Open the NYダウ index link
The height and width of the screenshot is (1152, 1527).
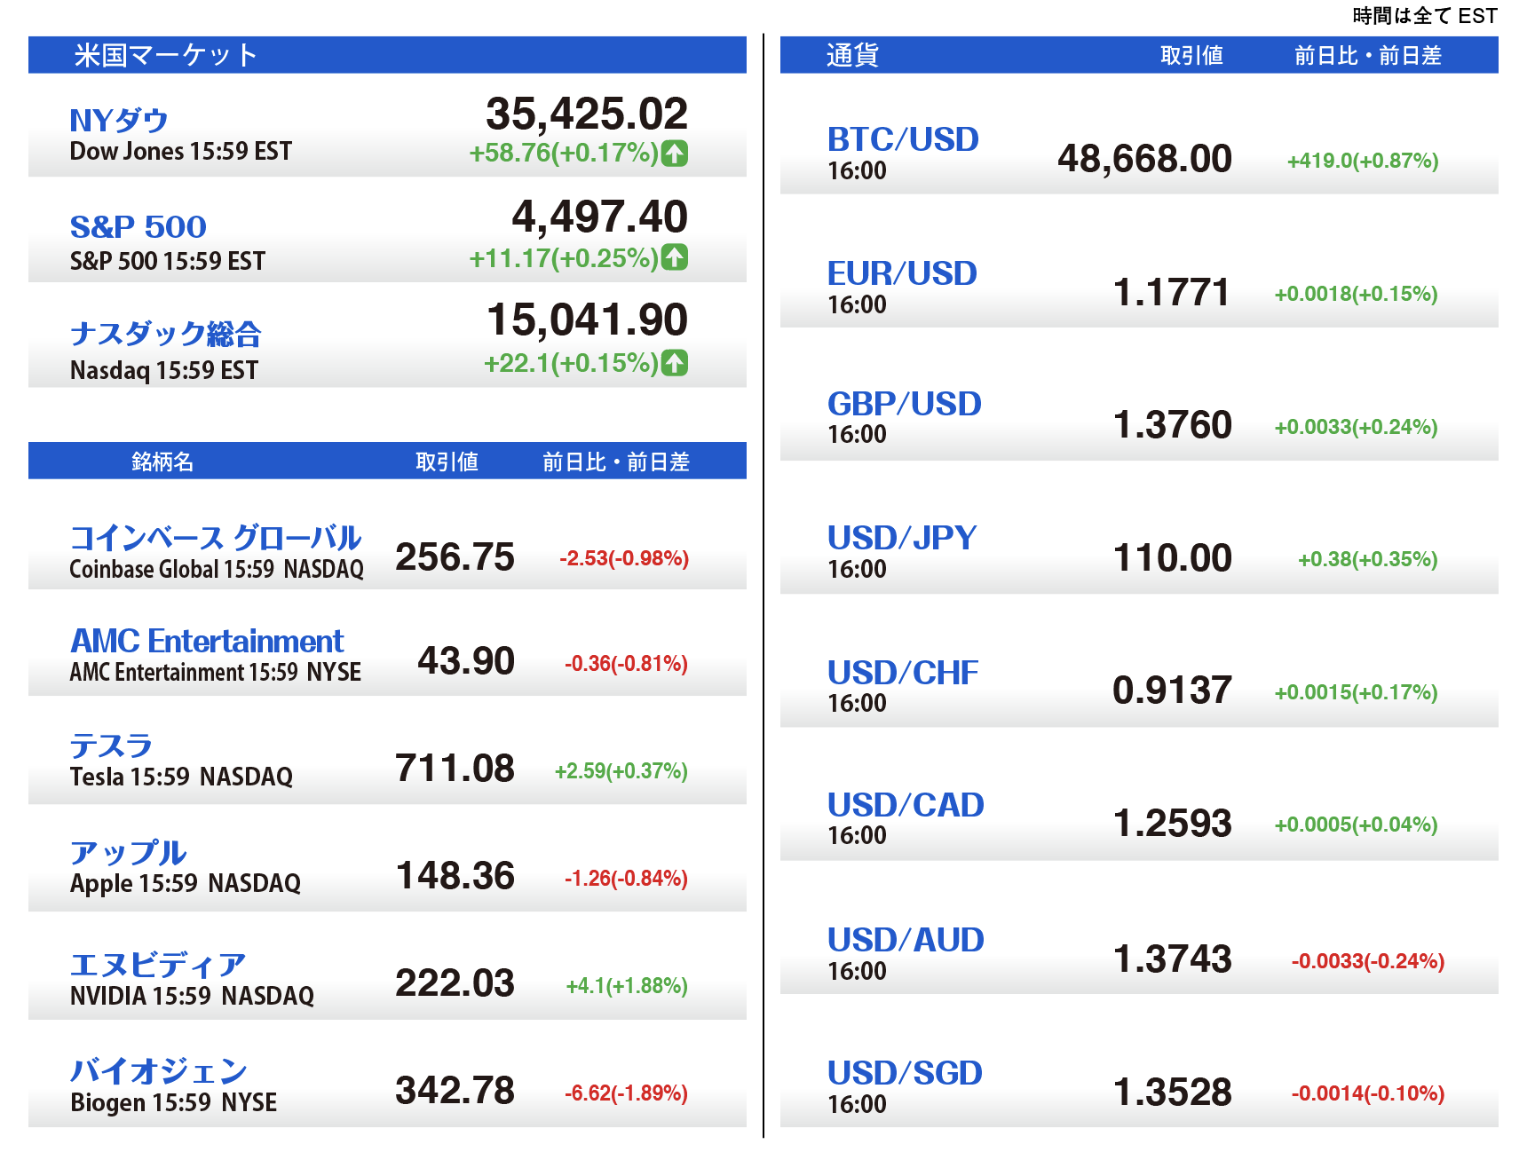point(119,120)
